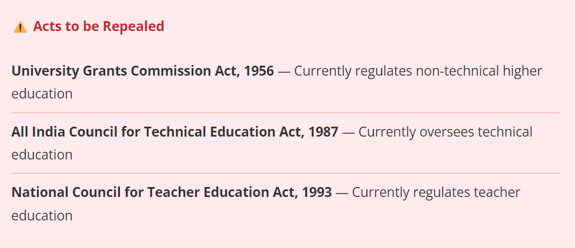
Task: Click "Currently oversees technical" description text
Action: pos(445,132)
